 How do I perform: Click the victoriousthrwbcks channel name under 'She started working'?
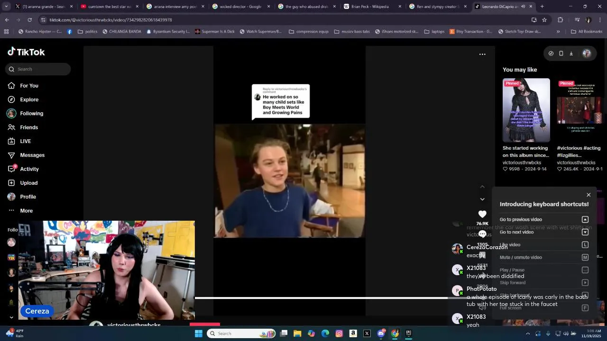point(522,162)
